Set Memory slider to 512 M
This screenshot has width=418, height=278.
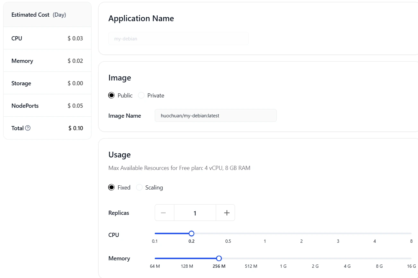point(251,258)
